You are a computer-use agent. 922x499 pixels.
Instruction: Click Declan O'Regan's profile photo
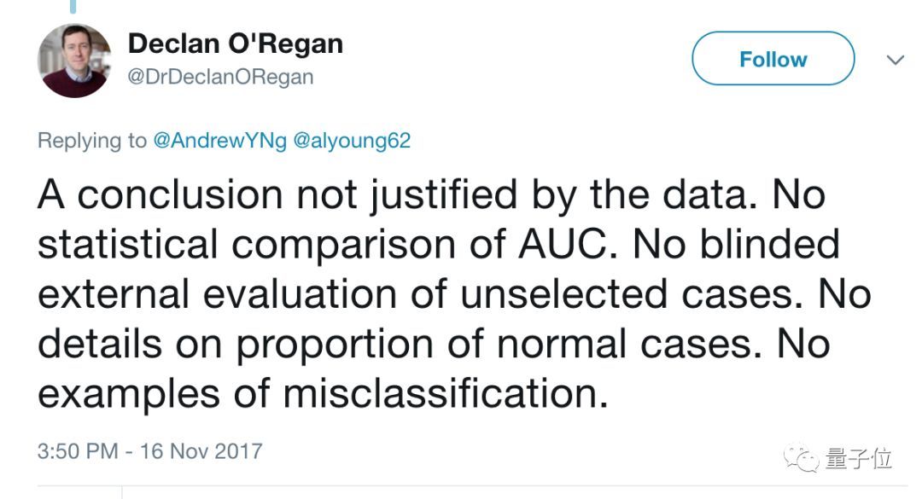point(74,61)
